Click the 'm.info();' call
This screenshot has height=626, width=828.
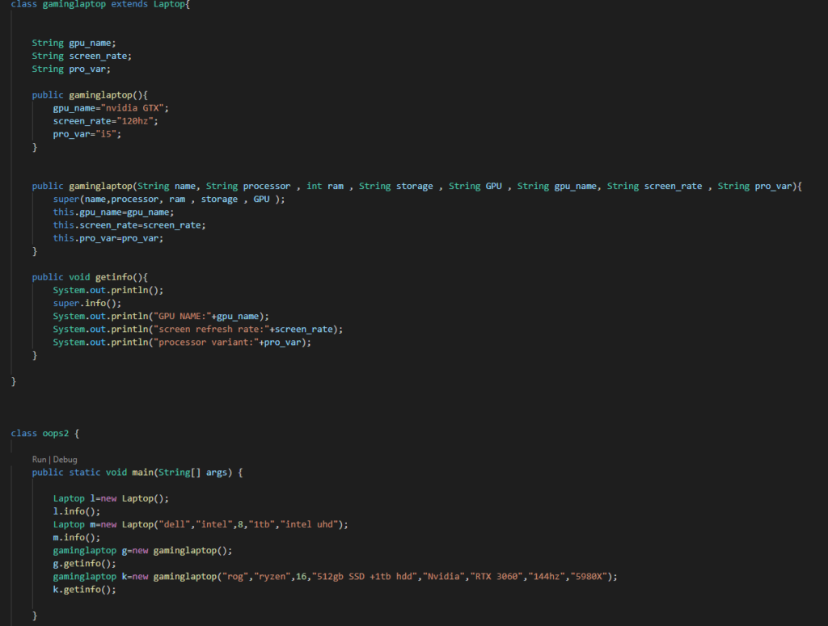(x=76, y=537)
